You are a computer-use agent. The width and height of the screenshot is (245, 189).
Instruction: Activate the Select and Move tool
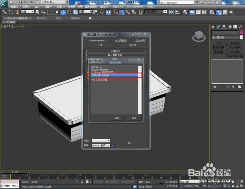click(63, 12)
